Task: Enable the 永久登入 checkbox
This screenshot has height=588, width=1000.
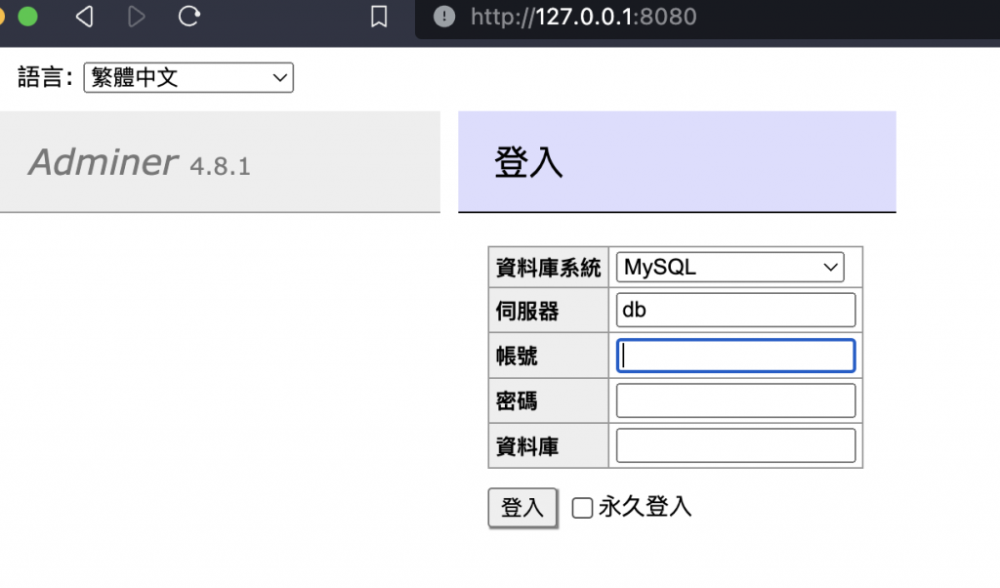Action: 582,508
